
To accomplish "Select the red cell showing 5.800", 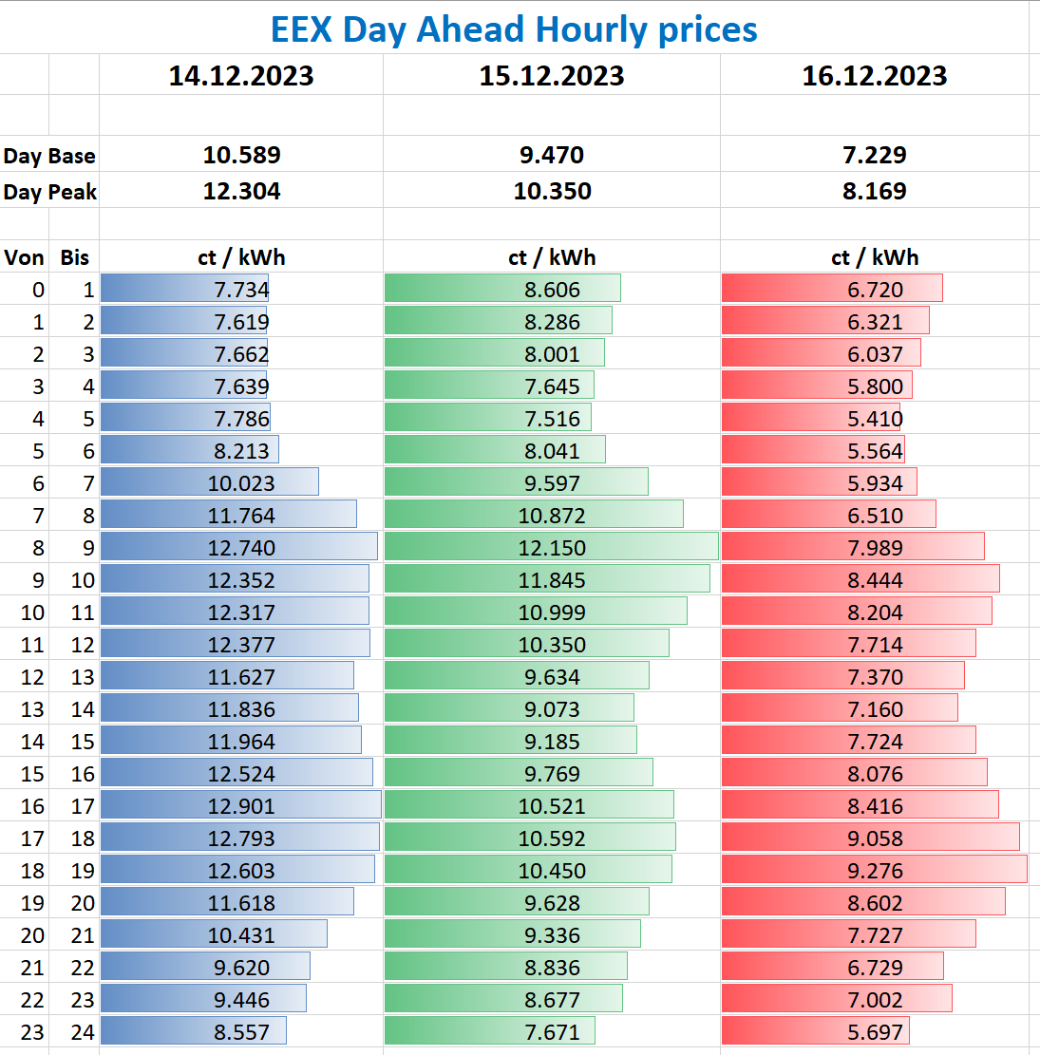I will (875, 386).
